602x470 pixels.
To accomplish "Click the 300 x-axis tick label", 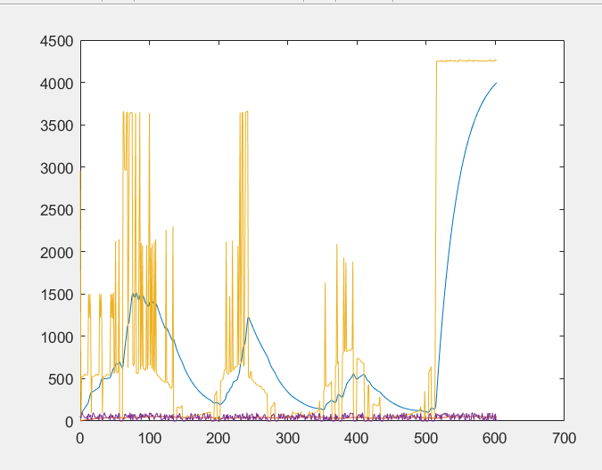I will [287, 439].
